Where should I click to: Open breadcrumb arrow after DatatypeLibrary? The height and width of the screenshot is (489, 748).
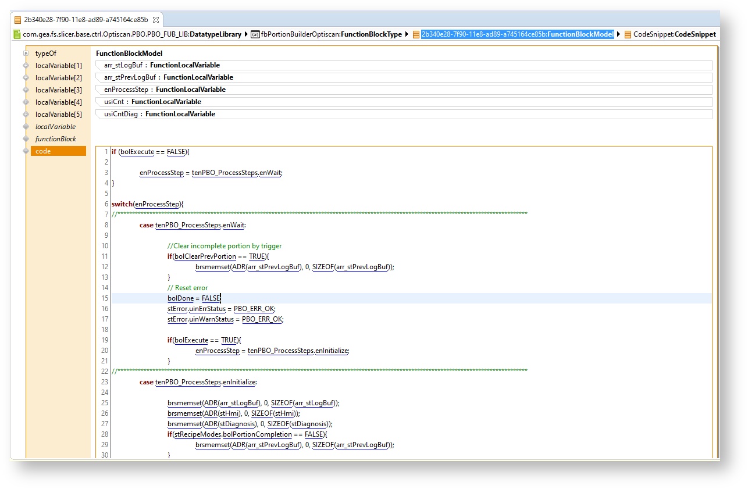pyautogui.click(x=246, y=34)
